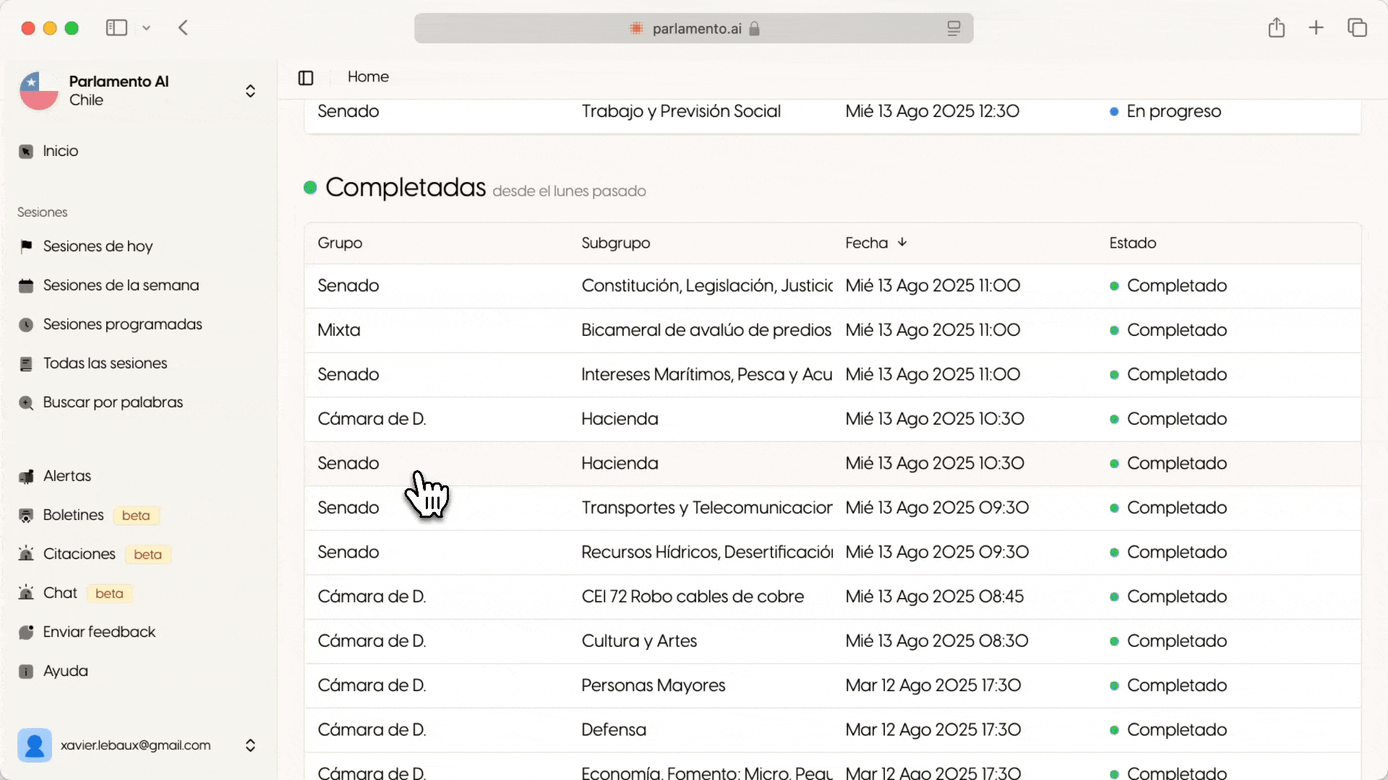Open Enviar feedback
Screen dimensions: 1388x780
click(x=99, y=631)
